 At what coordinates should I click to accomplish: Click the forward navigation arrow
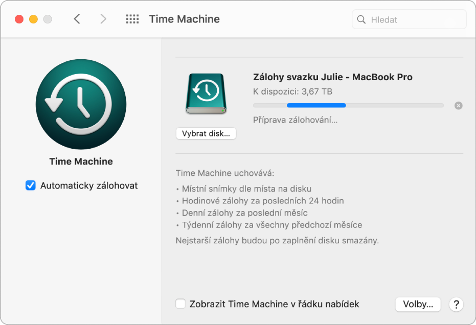click(103, 18)
